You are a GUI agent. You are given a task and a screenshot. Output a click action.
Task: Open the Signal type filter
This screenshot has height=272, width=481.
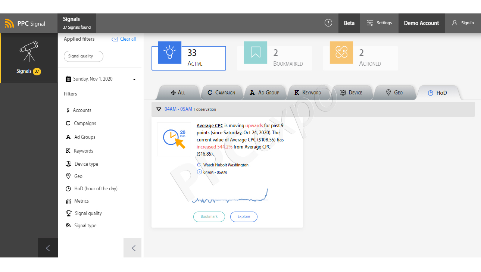point(81,226)
